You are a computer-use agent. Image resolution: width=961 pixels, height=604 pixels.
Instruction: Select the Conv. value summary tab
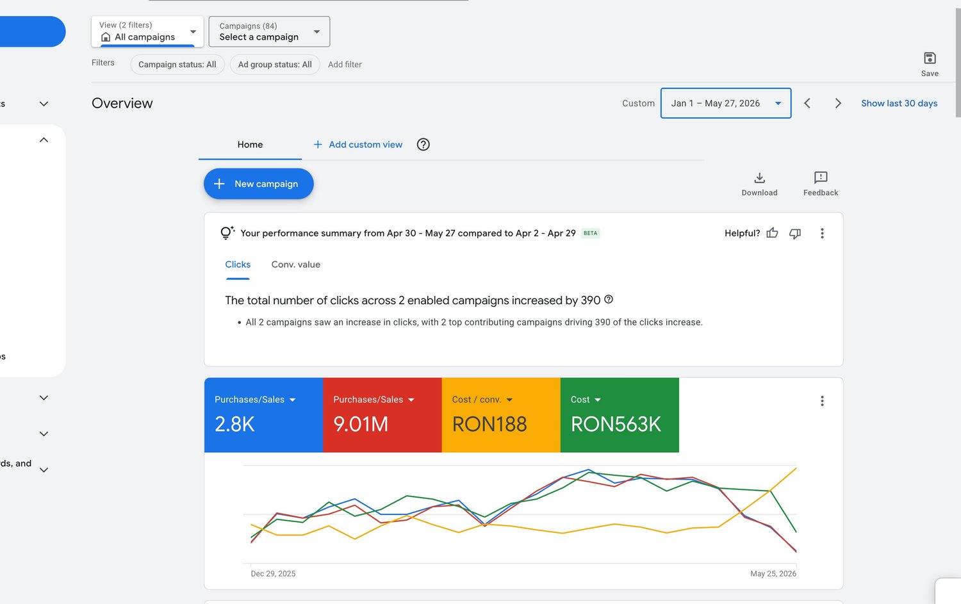[x=295, y=265]
